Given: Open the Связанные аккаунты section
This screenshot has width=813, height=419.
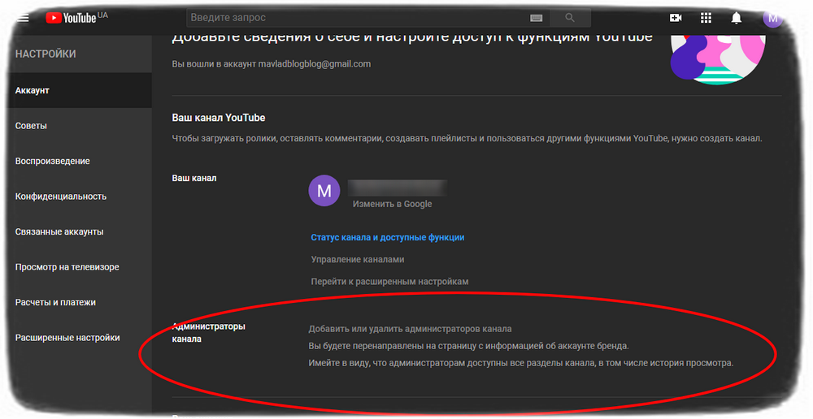Looking at the screenshot, I should click(80, 231).
